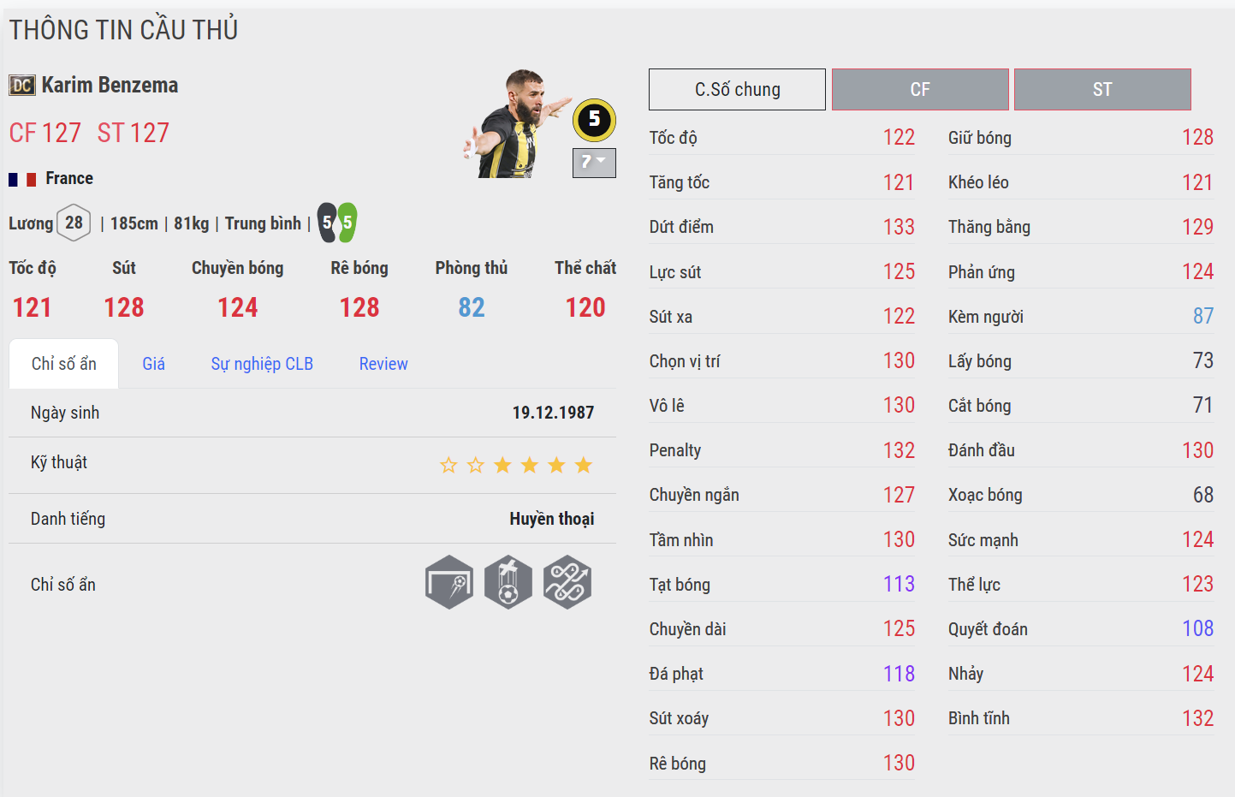The height and width of the screenshot is (797, 1235).
Task: Click the puppet-ball hidden trait hexagon icon
Action: point(508,582)
